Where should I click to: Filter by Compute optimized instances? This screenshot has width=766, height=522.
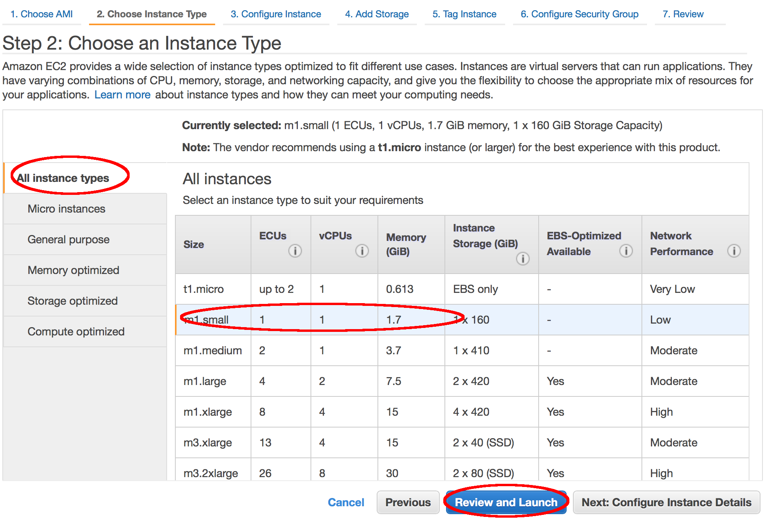click(x=85, y=331)
